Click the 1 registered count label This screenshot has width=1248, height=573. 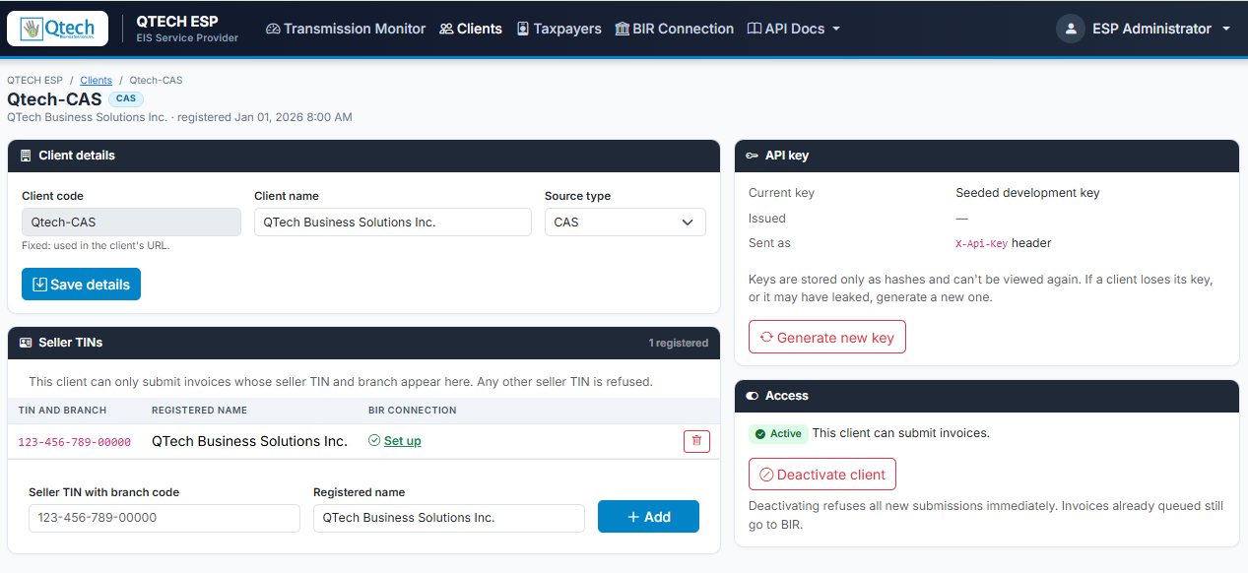click(x=678, y=343)
